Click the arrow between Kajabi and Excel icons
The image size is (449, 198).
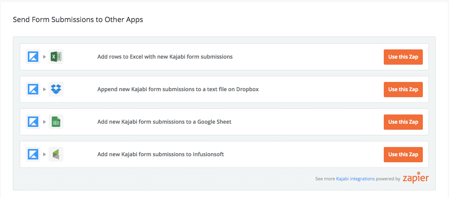(x=45, y=57)
